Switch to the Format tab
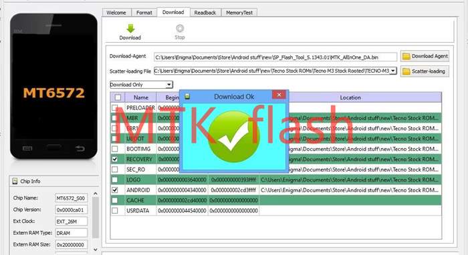The image size is (468, 255). coord(144,13)
